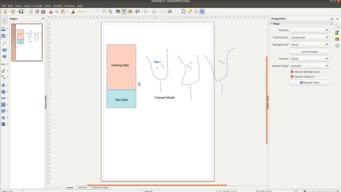Click the Undo icon
341x192 pixels.
pyautogui.click(x=80, y=12)
